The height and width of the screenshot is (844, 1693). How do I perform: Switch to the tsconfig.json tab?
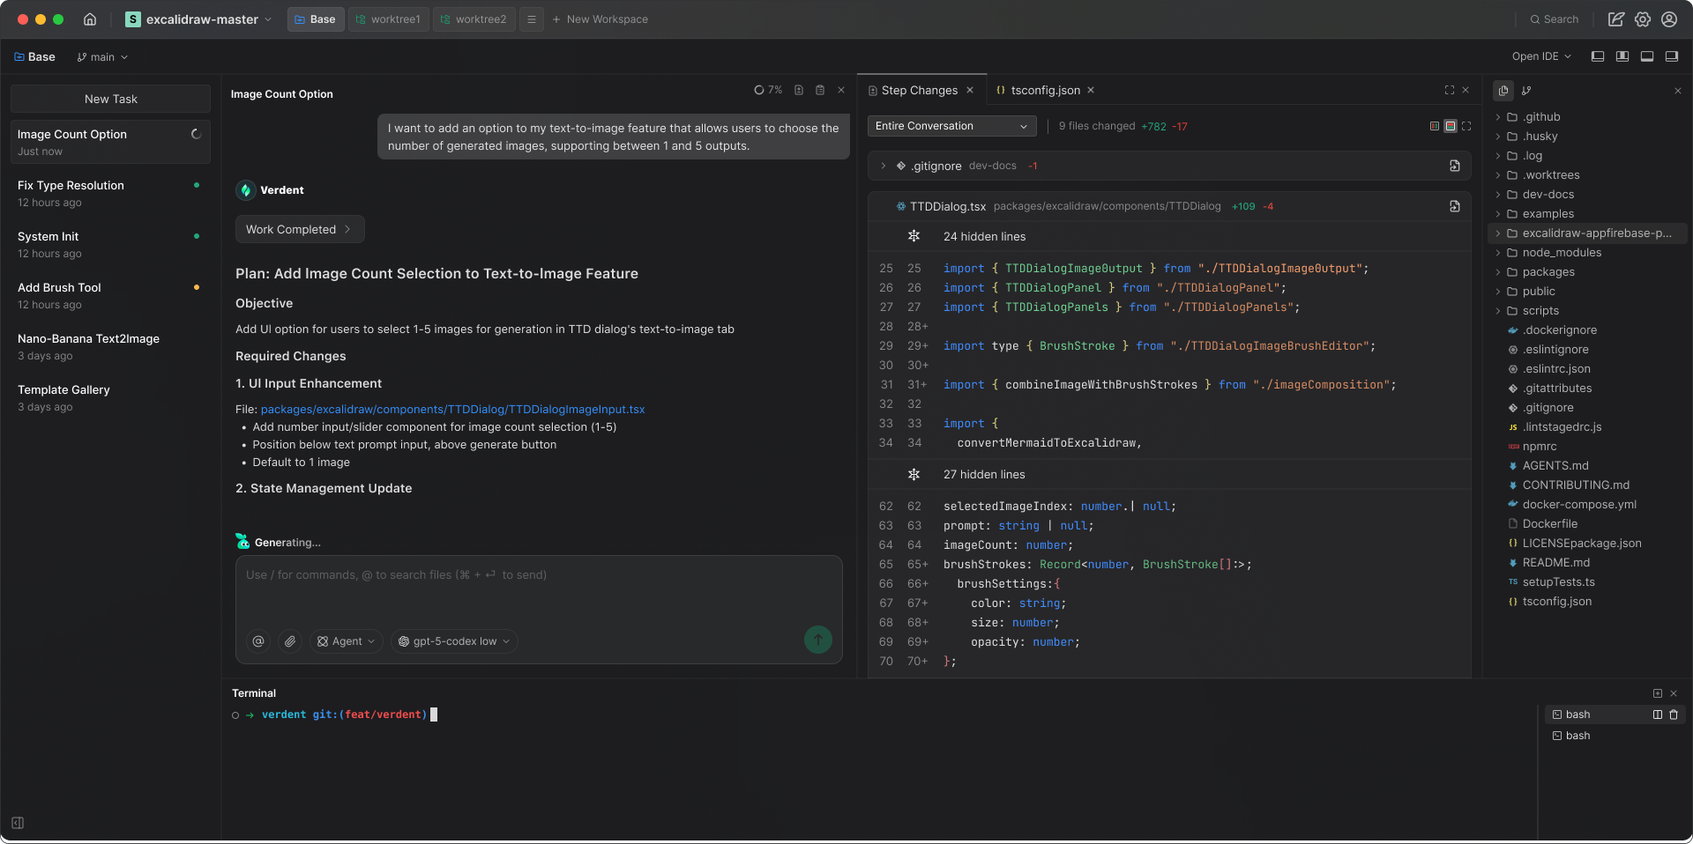pyautogui.click(x=1045, y=90)
